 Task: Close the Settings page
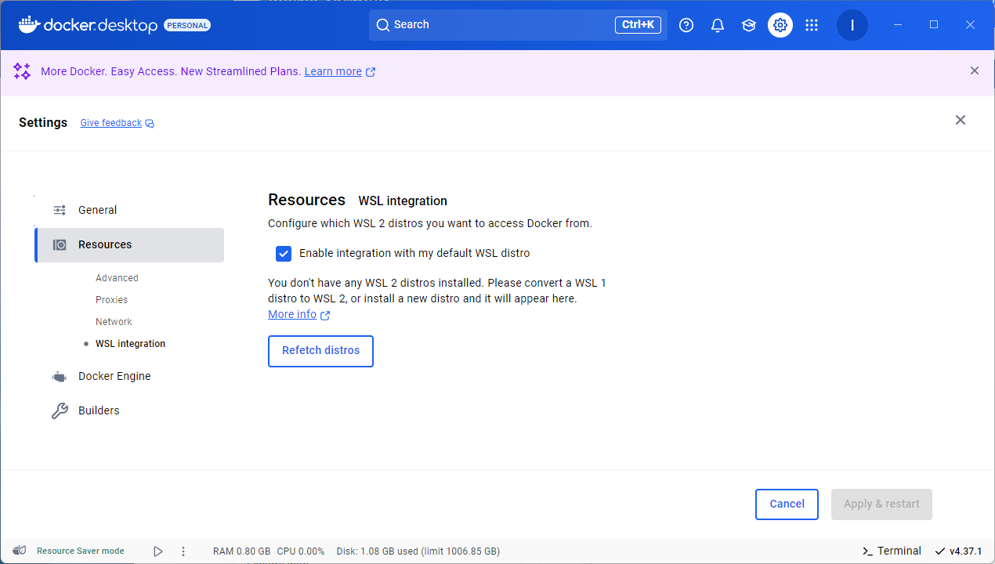(961, 120)
